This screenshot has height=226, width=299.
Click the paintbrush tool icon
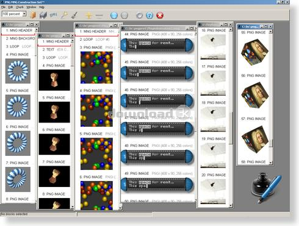[x=74, y=15]
